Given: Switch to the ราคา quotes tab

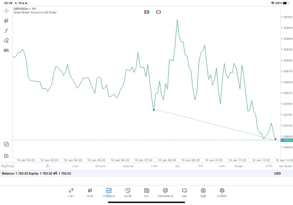Looking at the screenshot, I should (71, 192).
